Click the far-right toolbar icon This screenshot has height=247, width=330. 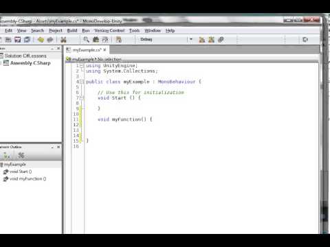[x=305, y=40]
